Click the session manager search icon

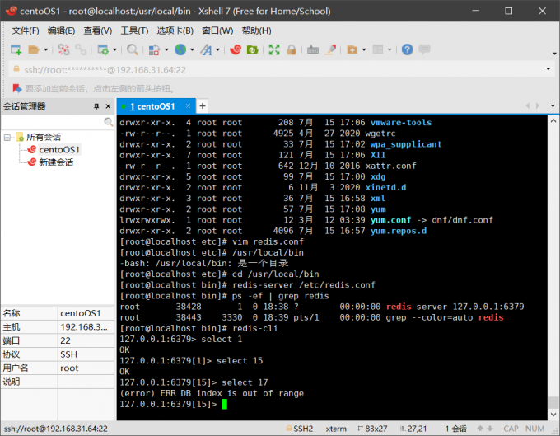pos(109,122)
